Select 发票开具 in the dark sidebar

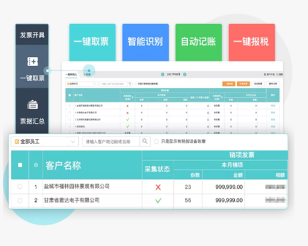[32, 35]
